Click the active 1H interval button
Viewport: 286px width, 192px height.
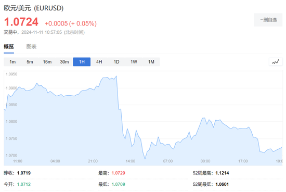[x=82, y=62]
